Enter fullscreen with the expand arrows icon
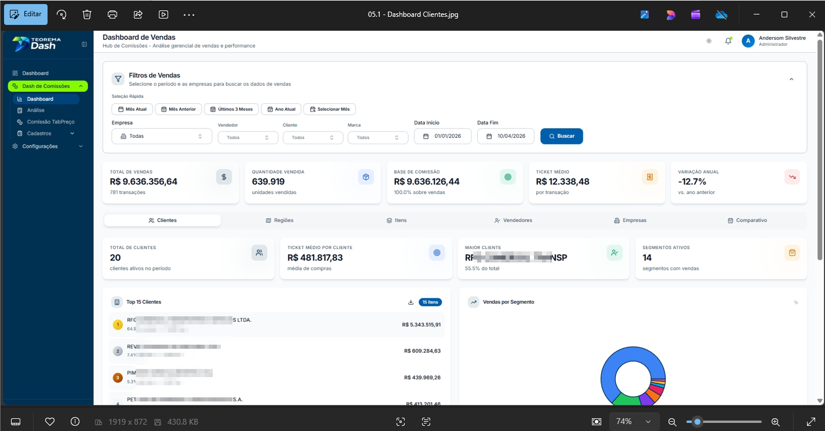 pos(811,422)
